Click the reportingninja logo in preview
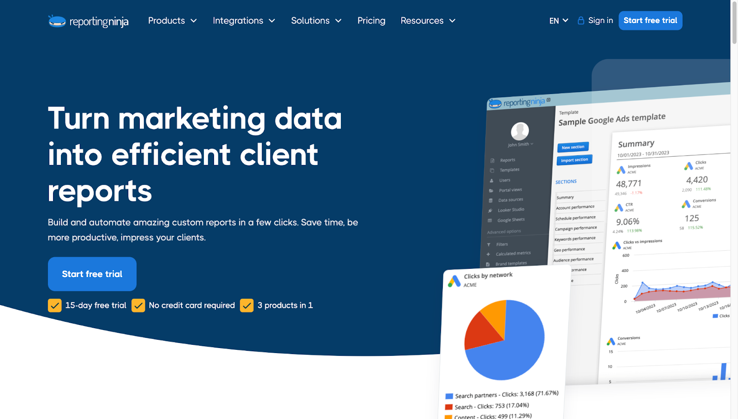The height and width of the screenshot is (419, 738). point(517,102)
